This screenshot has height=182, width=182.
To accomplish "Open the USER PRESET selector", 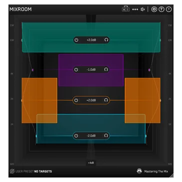I will click(24, 171).
